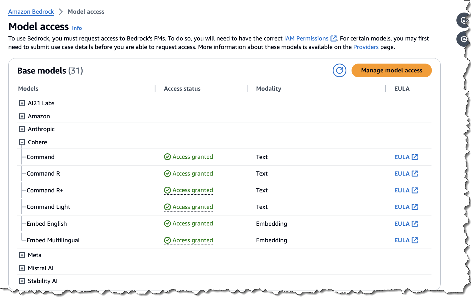
Task: Select the Command R model row name
Action: pyautogui.click(x=43, y=174)
